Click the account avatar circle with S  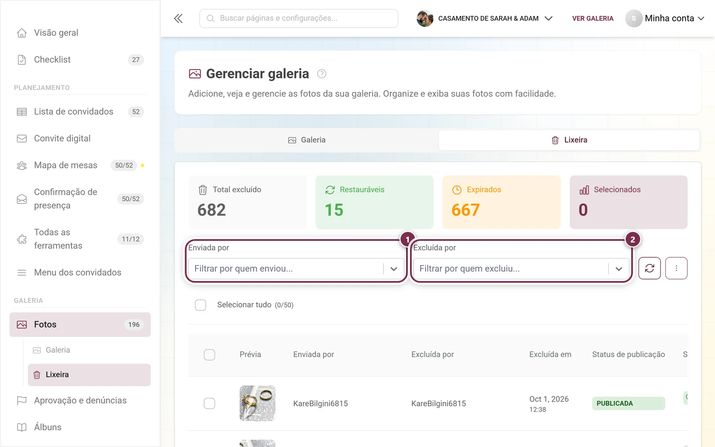634,18
